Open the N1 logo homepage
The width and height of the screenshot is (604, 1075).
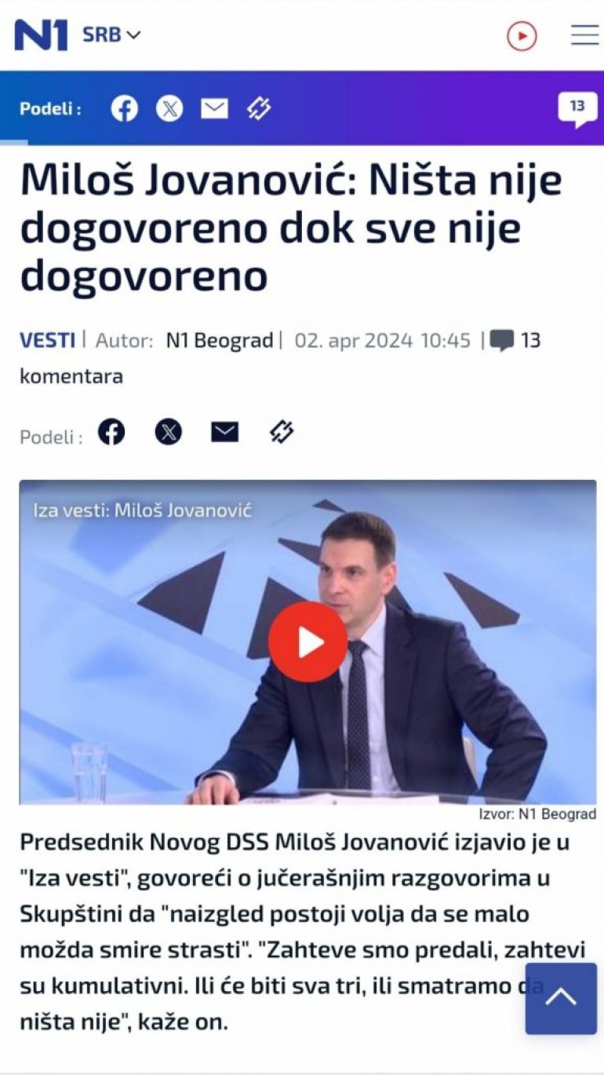41,35
